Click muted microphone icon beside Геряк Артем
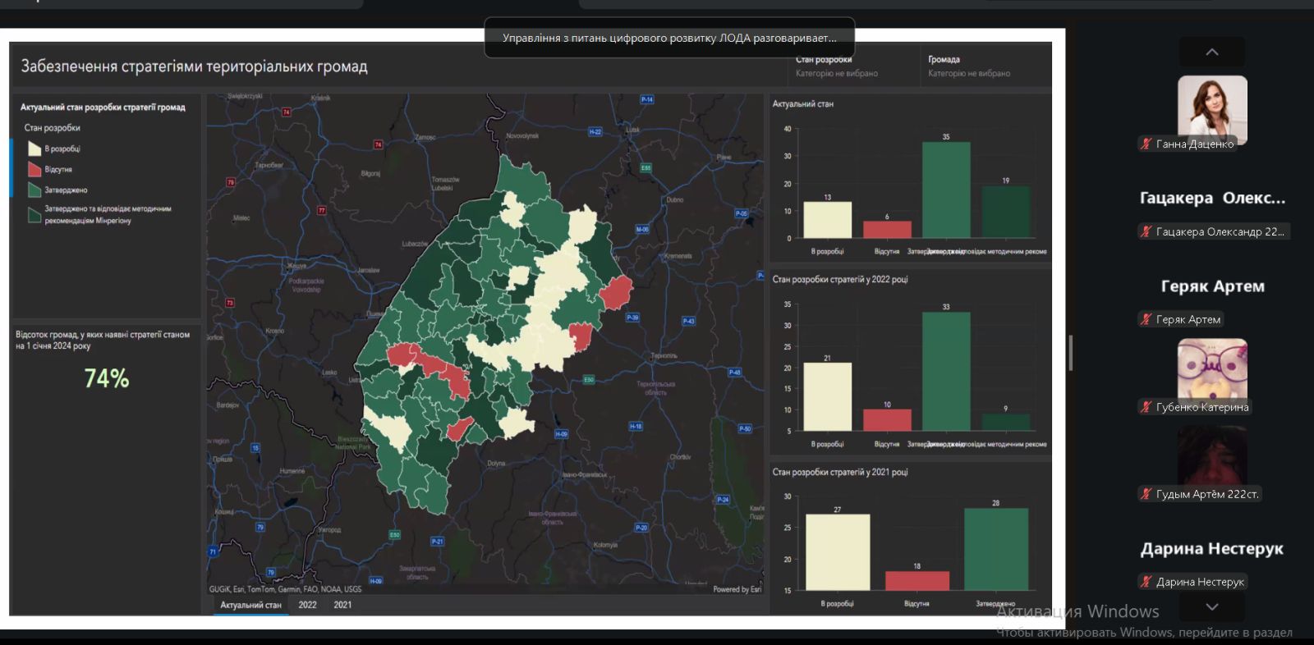Screen dimensions: 1314x645 1146,320
